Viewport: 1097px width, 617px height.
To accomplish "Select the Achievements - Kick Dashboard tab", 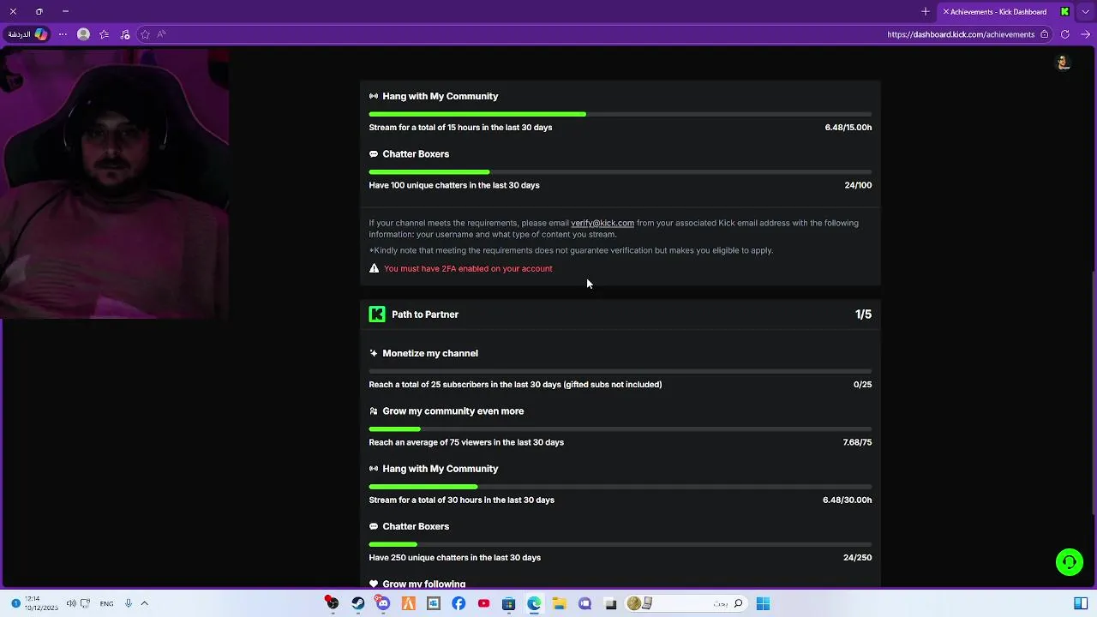I will pos(1006,11).
